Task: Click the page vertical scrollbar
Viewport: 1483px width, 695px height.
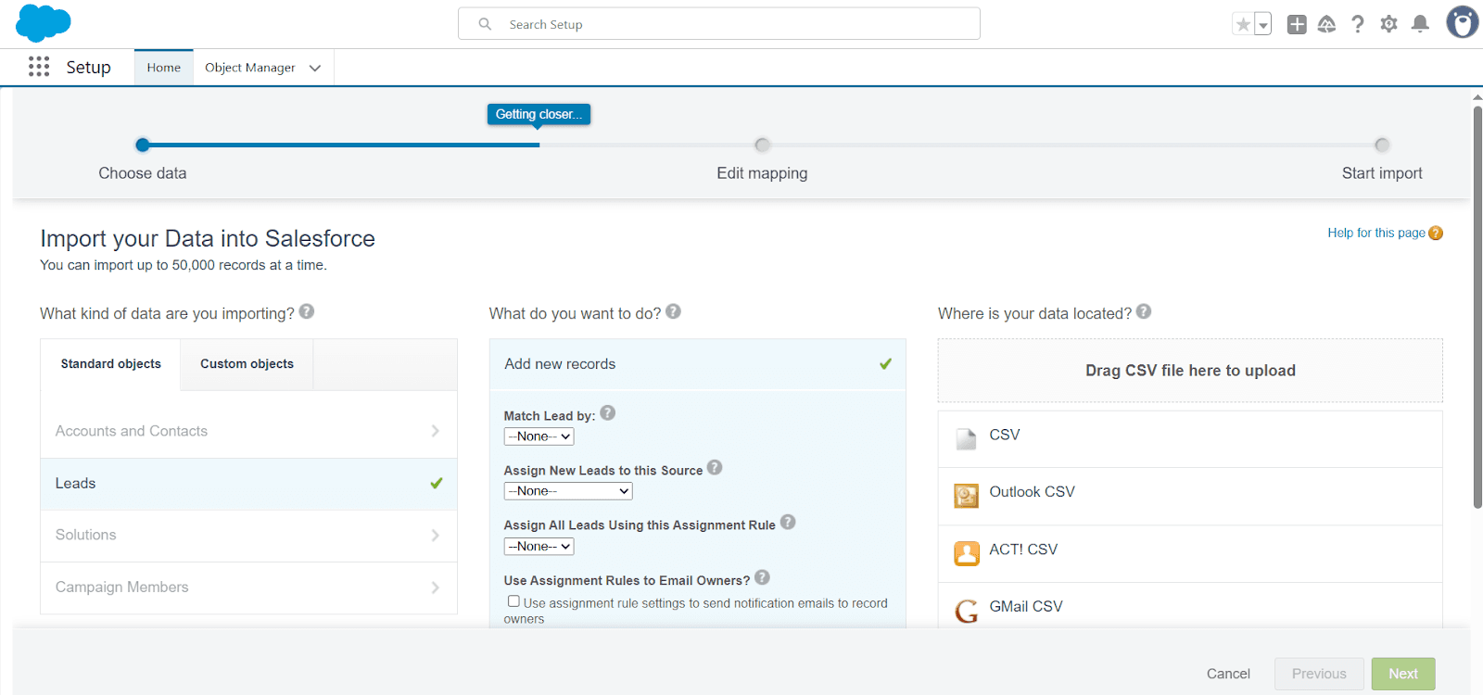Action: coord(1477,306)
